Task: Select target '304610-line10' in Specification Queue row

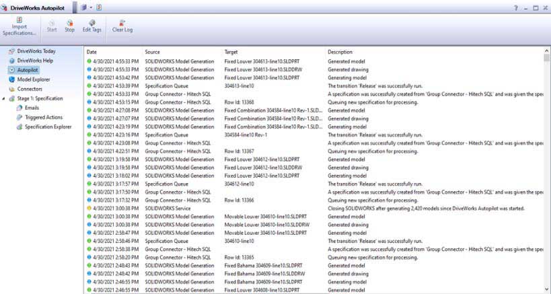Action: 239,242
